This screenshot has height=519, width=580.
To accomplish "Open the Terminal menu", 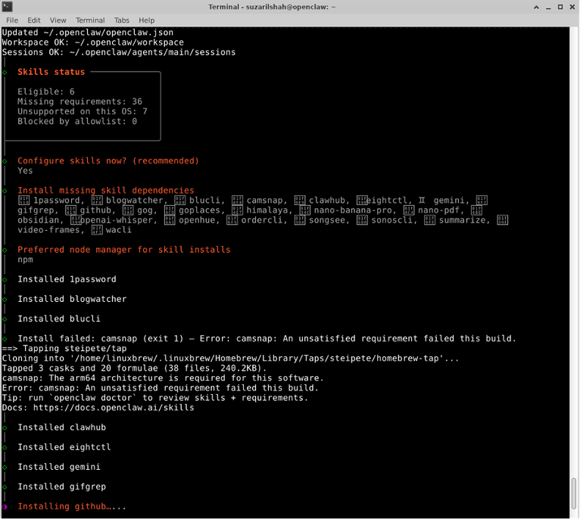I will tap(90, 20).
